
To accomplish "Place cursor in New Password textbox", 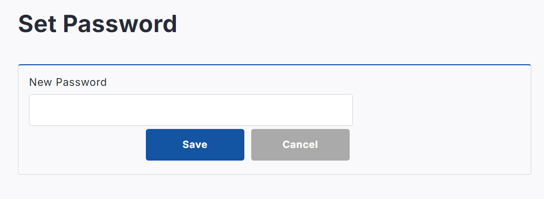I will pyautogui.click(x=191, y=110).
